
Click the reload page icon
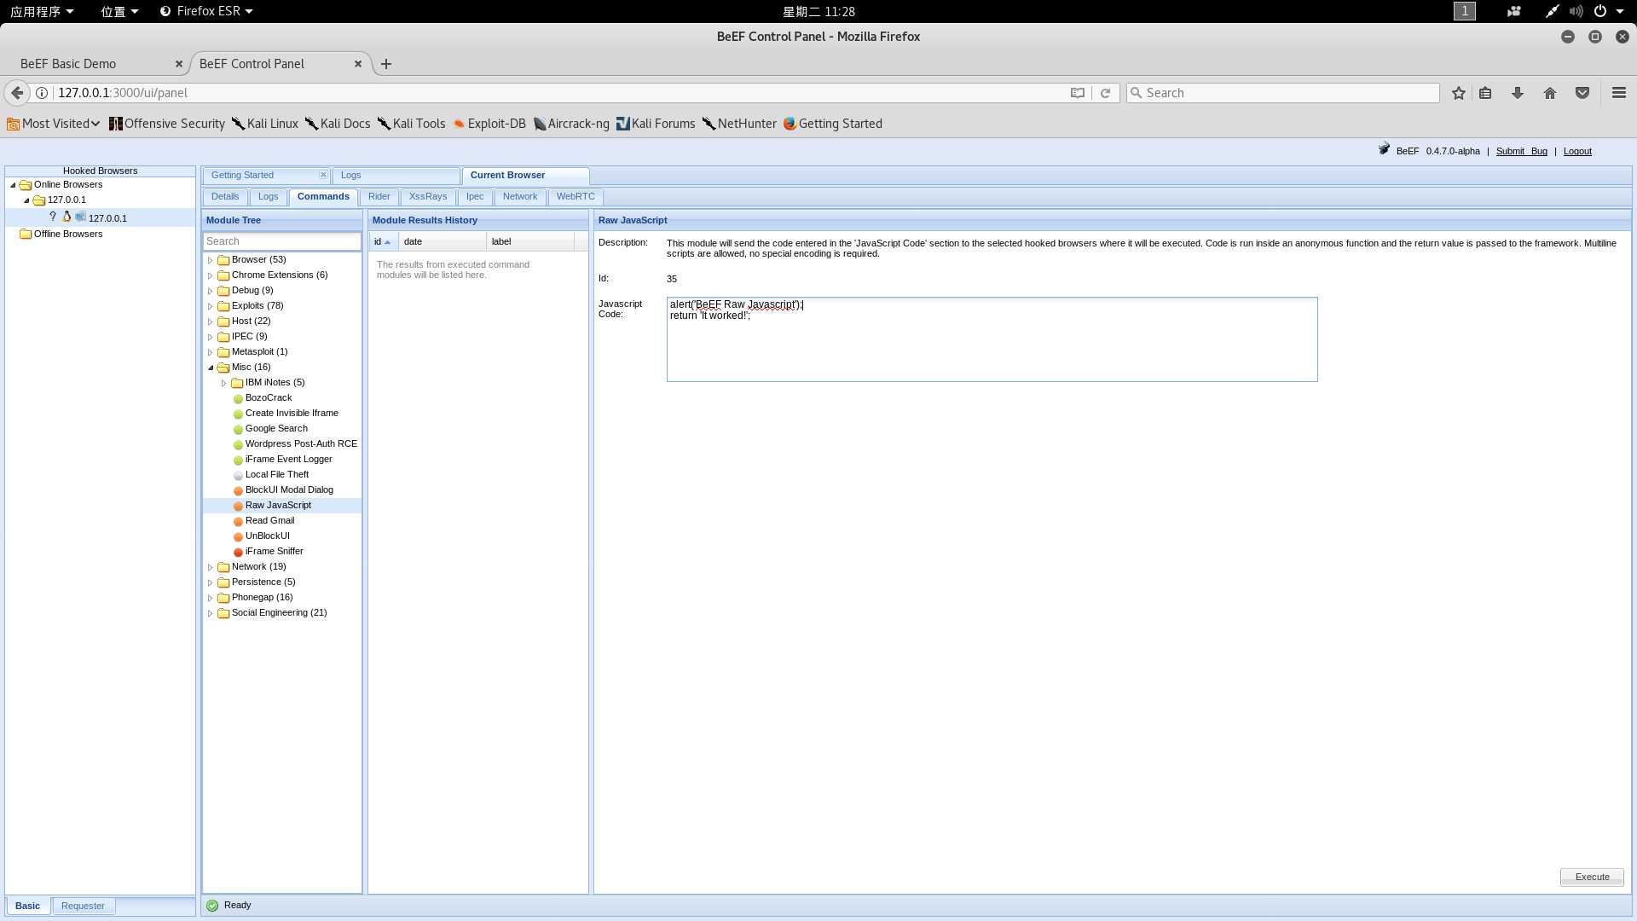(x=1105, y=93)
